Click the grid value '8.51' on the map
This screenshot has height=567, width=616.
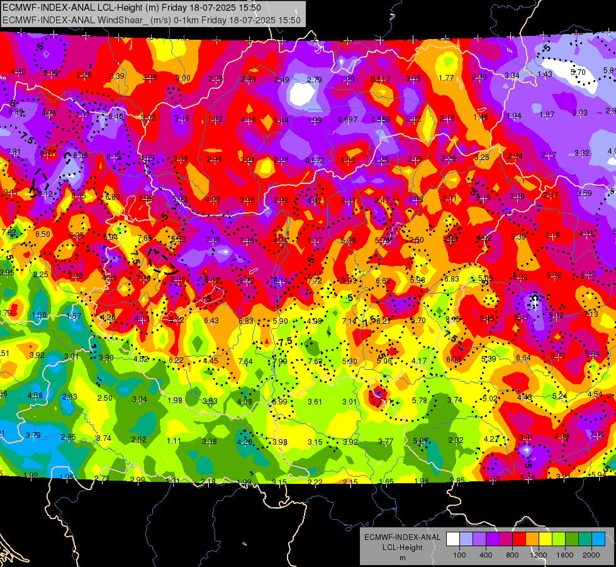48,154
